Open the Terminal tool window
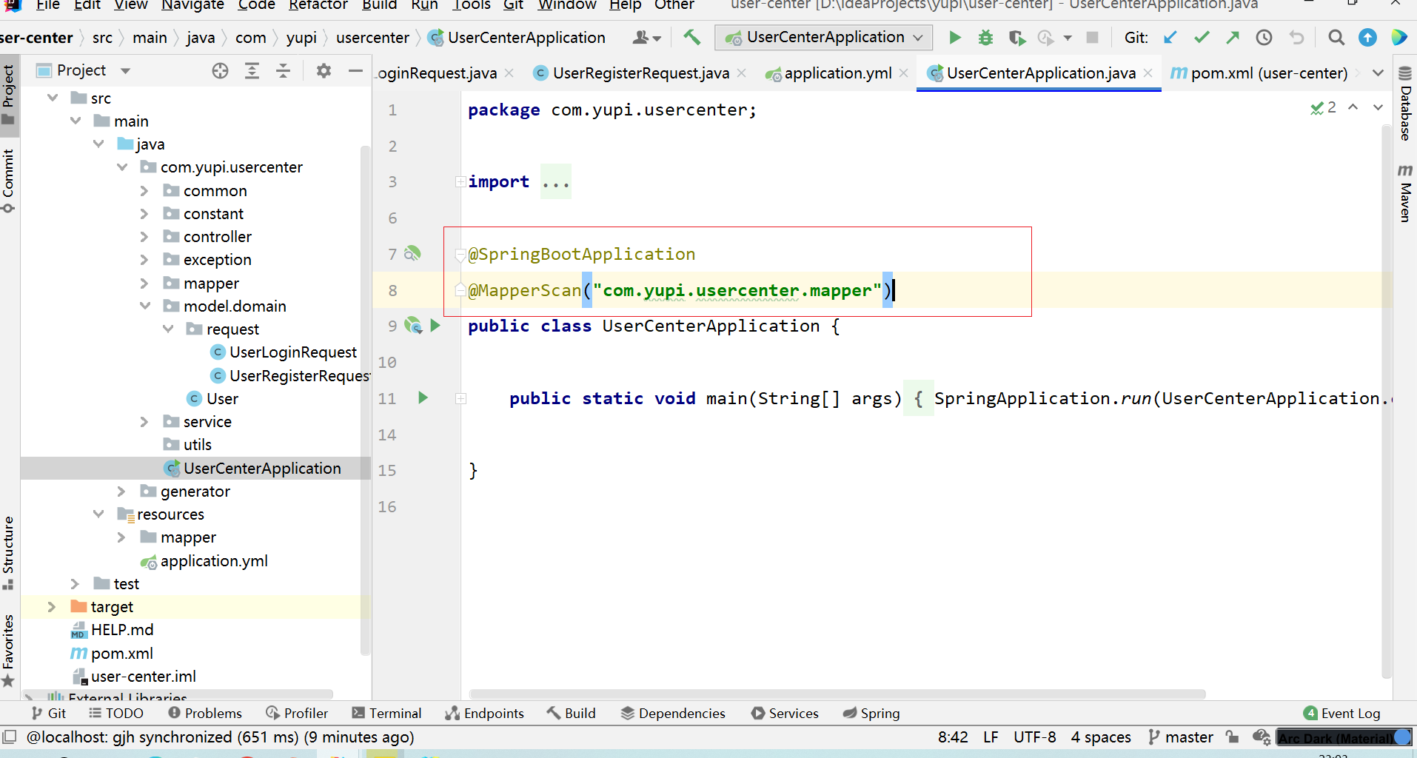Image resolution: width=1417 pixels, height=758 pixels. 386,713
